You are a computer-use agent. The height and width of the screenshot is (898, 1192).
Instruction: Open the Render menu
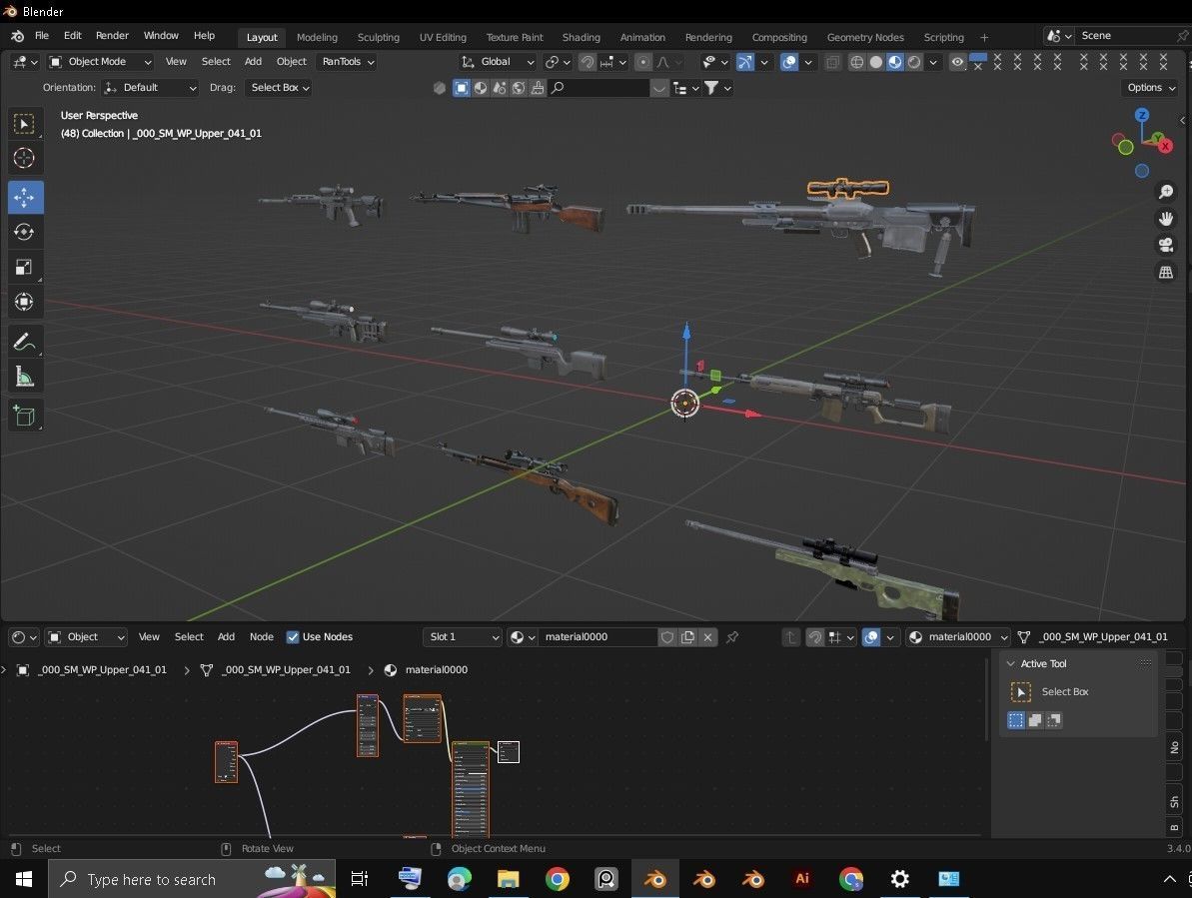click(112, 35)
